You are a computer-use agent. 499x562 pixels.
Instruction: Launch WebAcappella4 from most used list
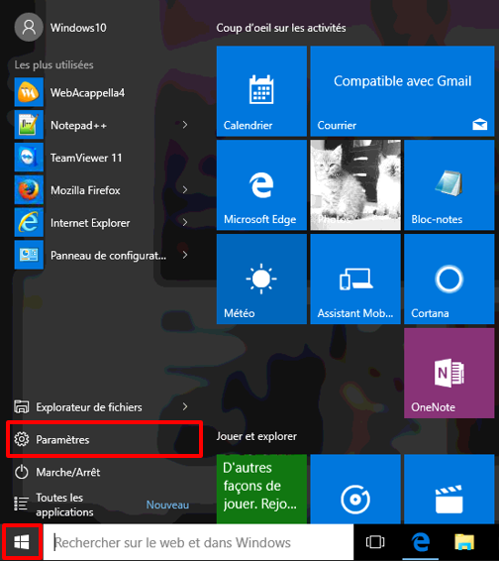click(29, 92)
